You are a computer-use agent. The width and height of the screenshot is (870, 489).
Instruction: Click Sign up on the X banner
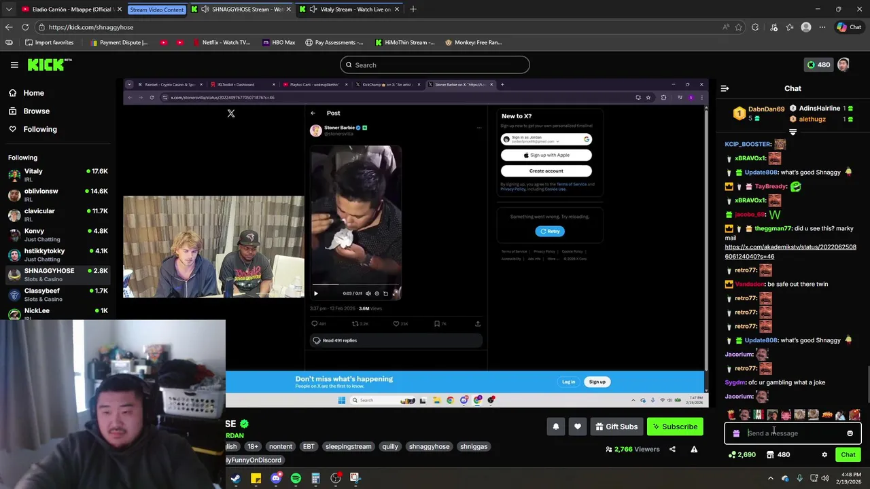point(597,382)
